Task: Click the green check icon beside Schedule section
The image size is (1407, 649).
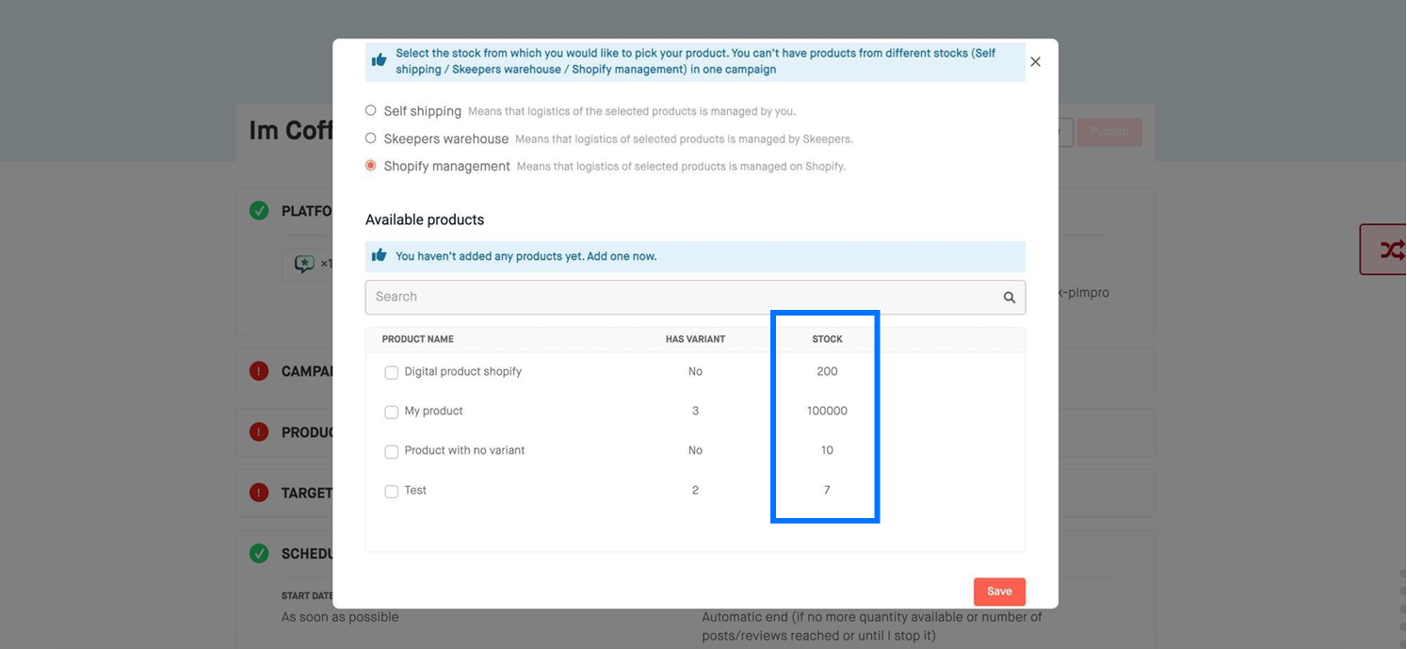Action: [259, 554]
